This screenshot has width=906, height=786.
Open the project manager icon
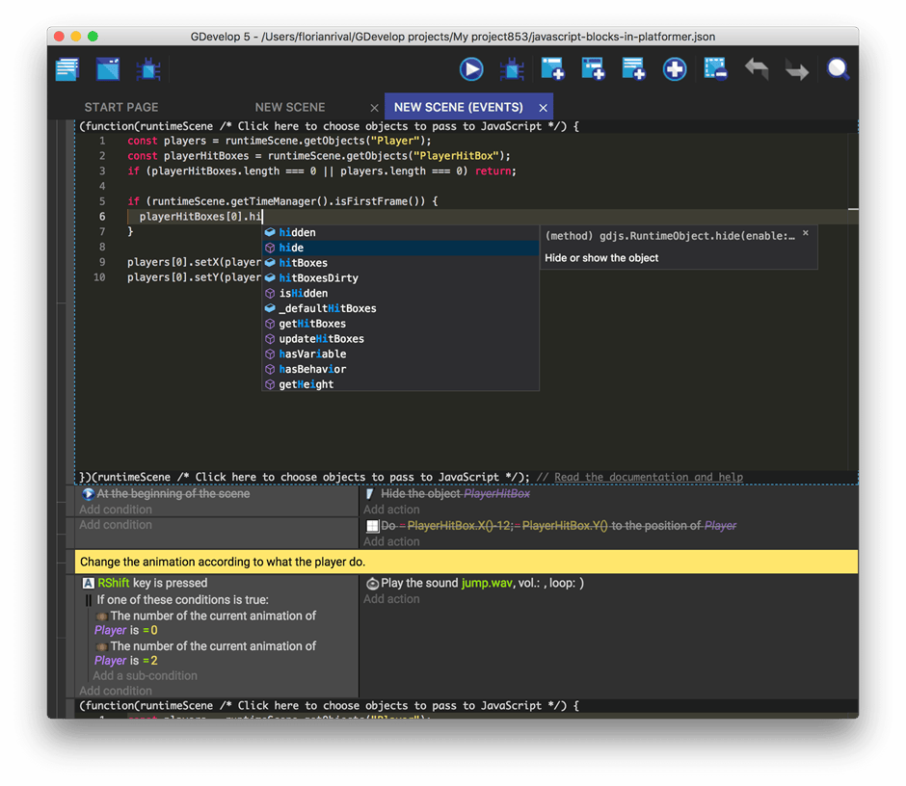point(67,69)
